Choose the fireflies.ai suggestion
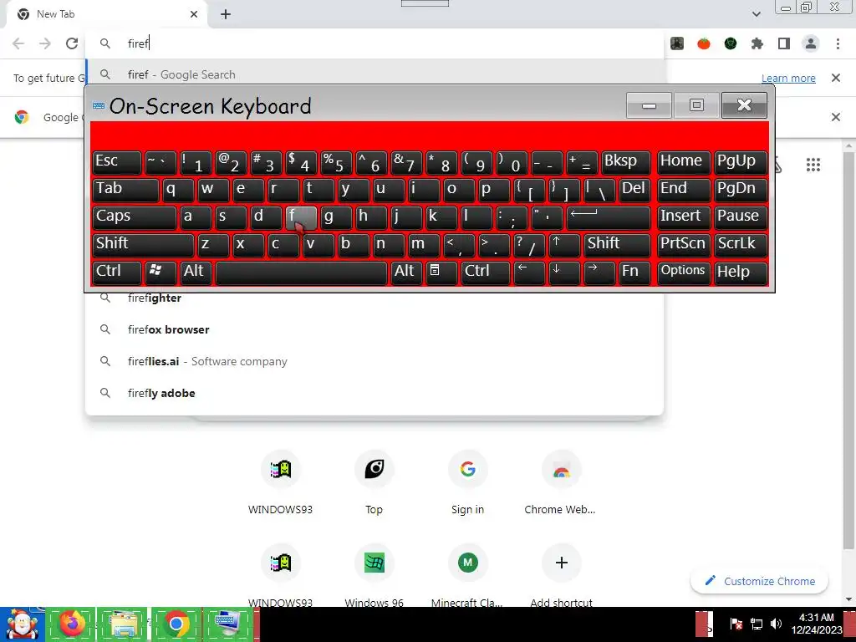Image resolution: width=856 pixels, height=642 pixels. point(374,361)
